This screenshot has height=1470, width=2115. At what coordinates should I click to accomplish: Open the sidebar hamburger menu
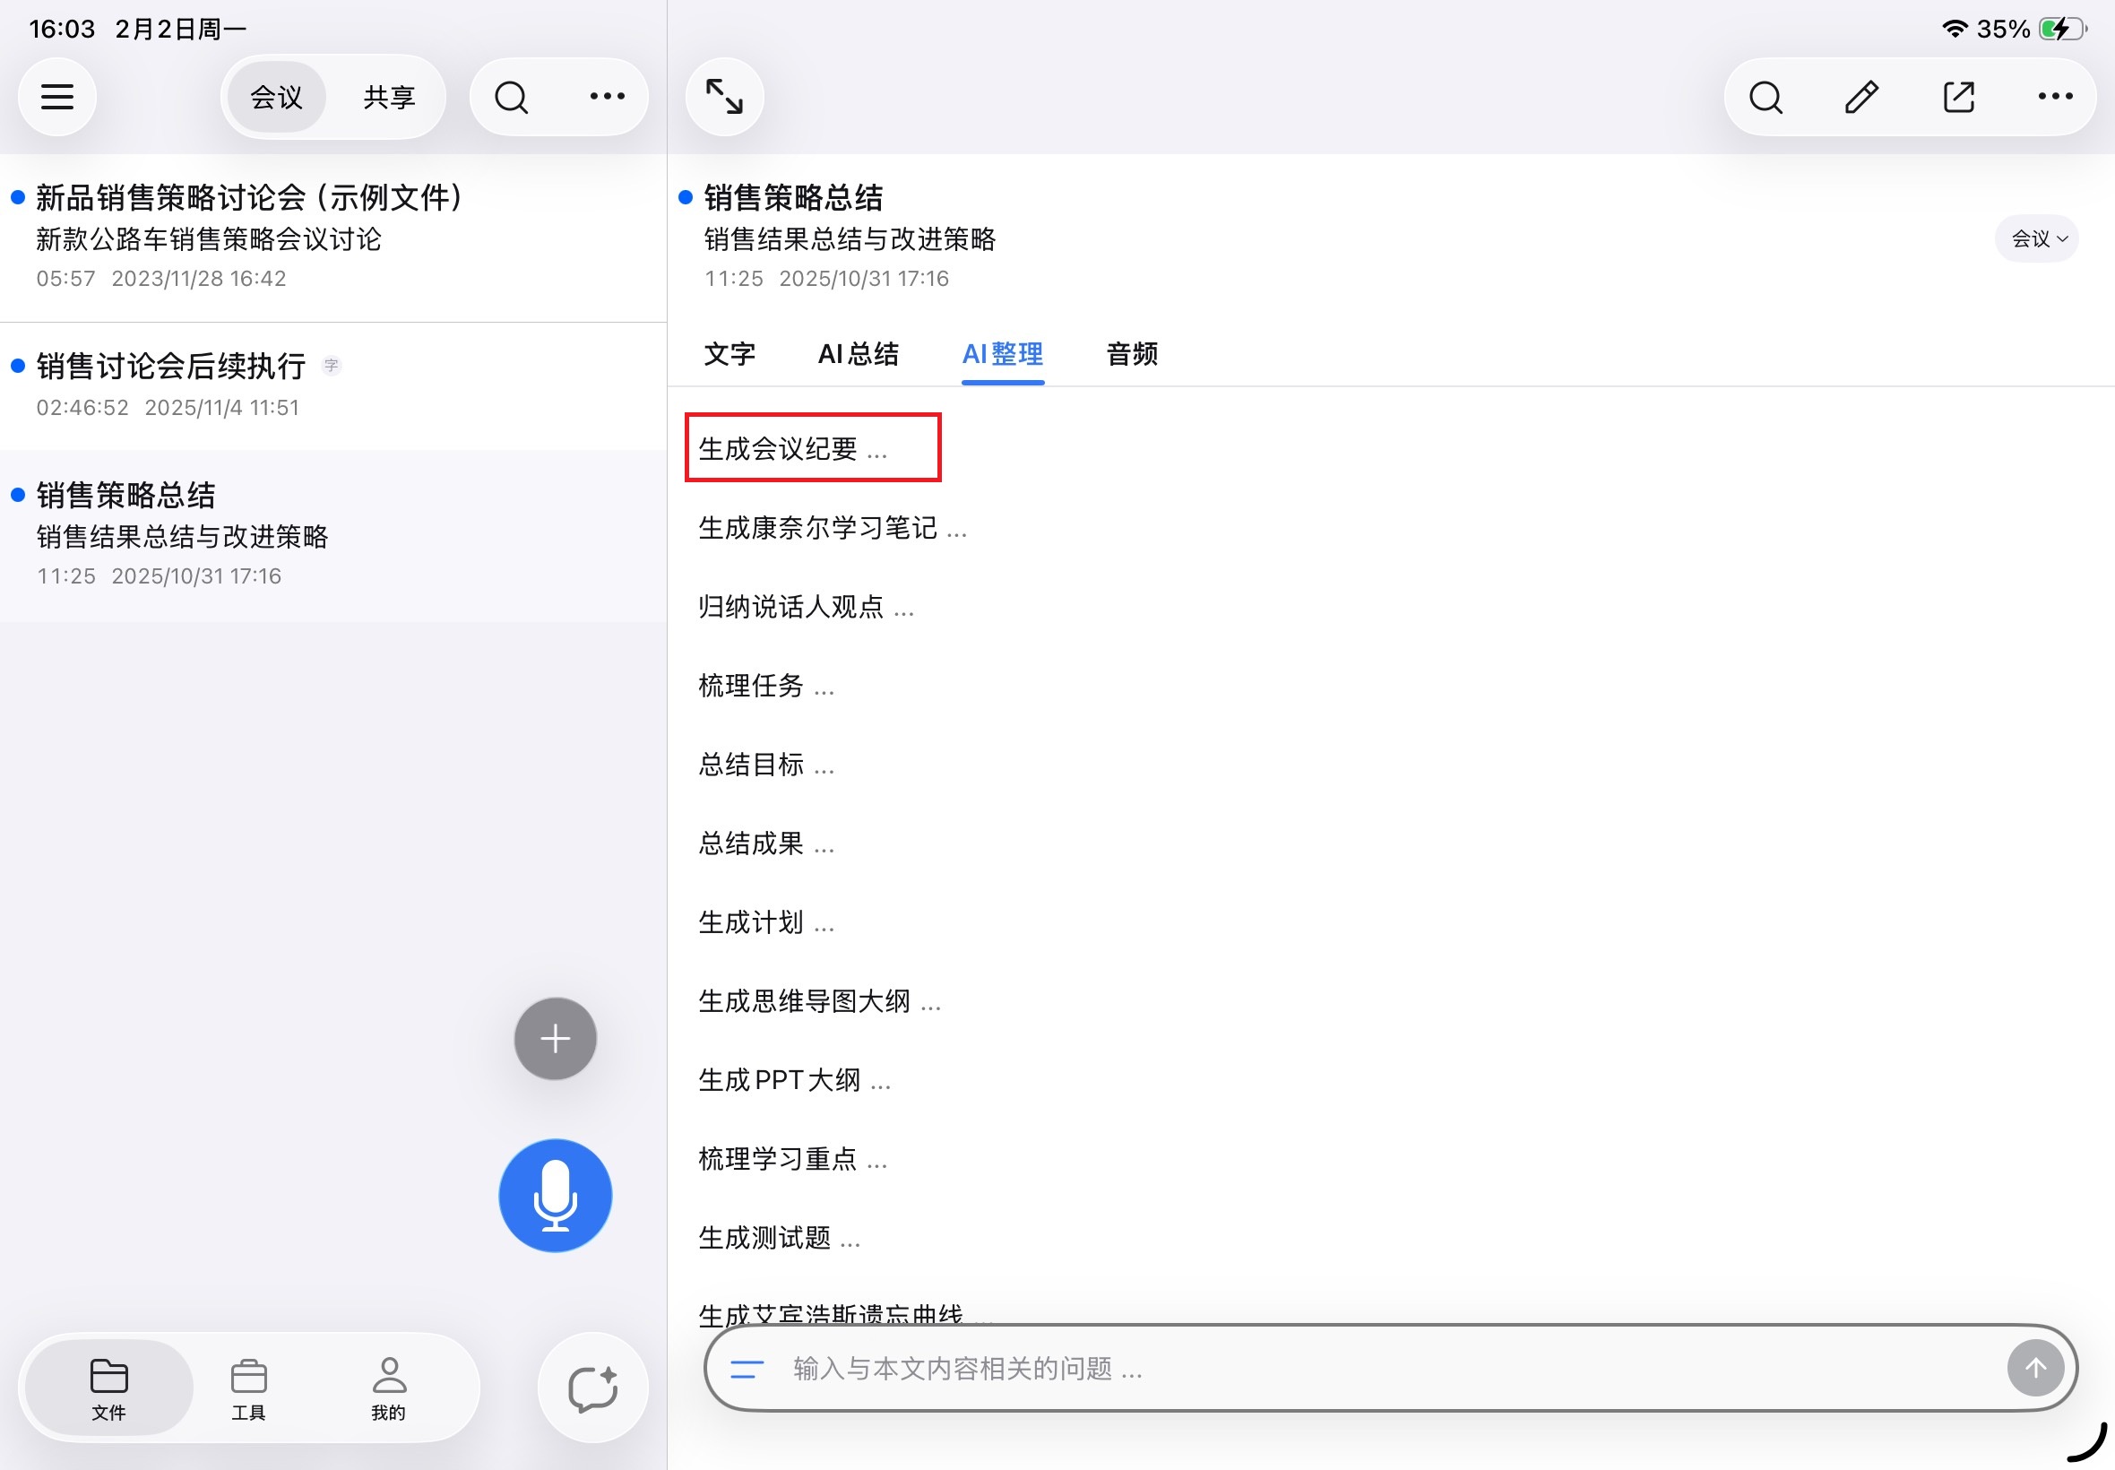tap(57, 96)
